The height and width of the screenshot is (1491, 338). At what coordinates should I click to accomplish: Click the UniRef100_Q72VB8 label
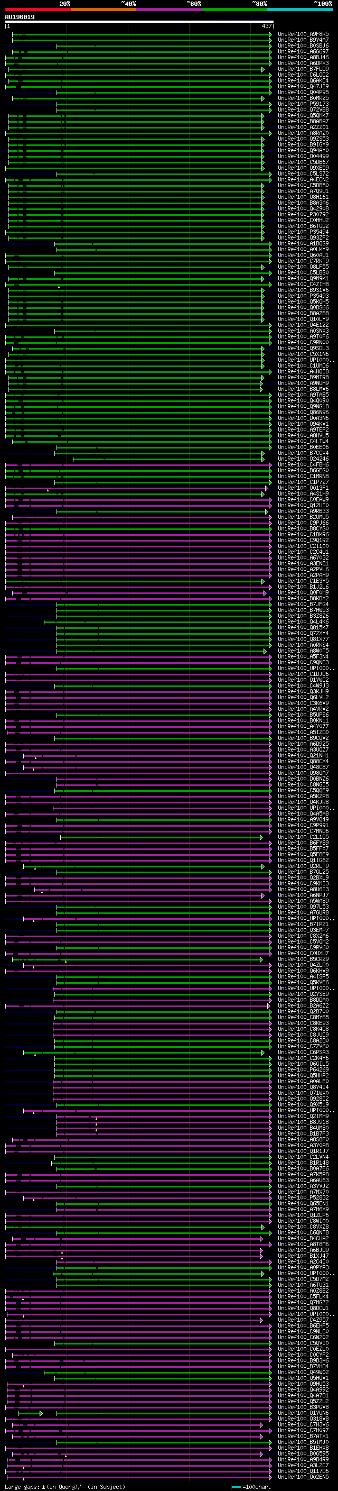[303, 109]
